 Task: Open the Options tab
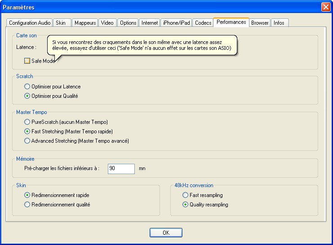tap(128, 23)
